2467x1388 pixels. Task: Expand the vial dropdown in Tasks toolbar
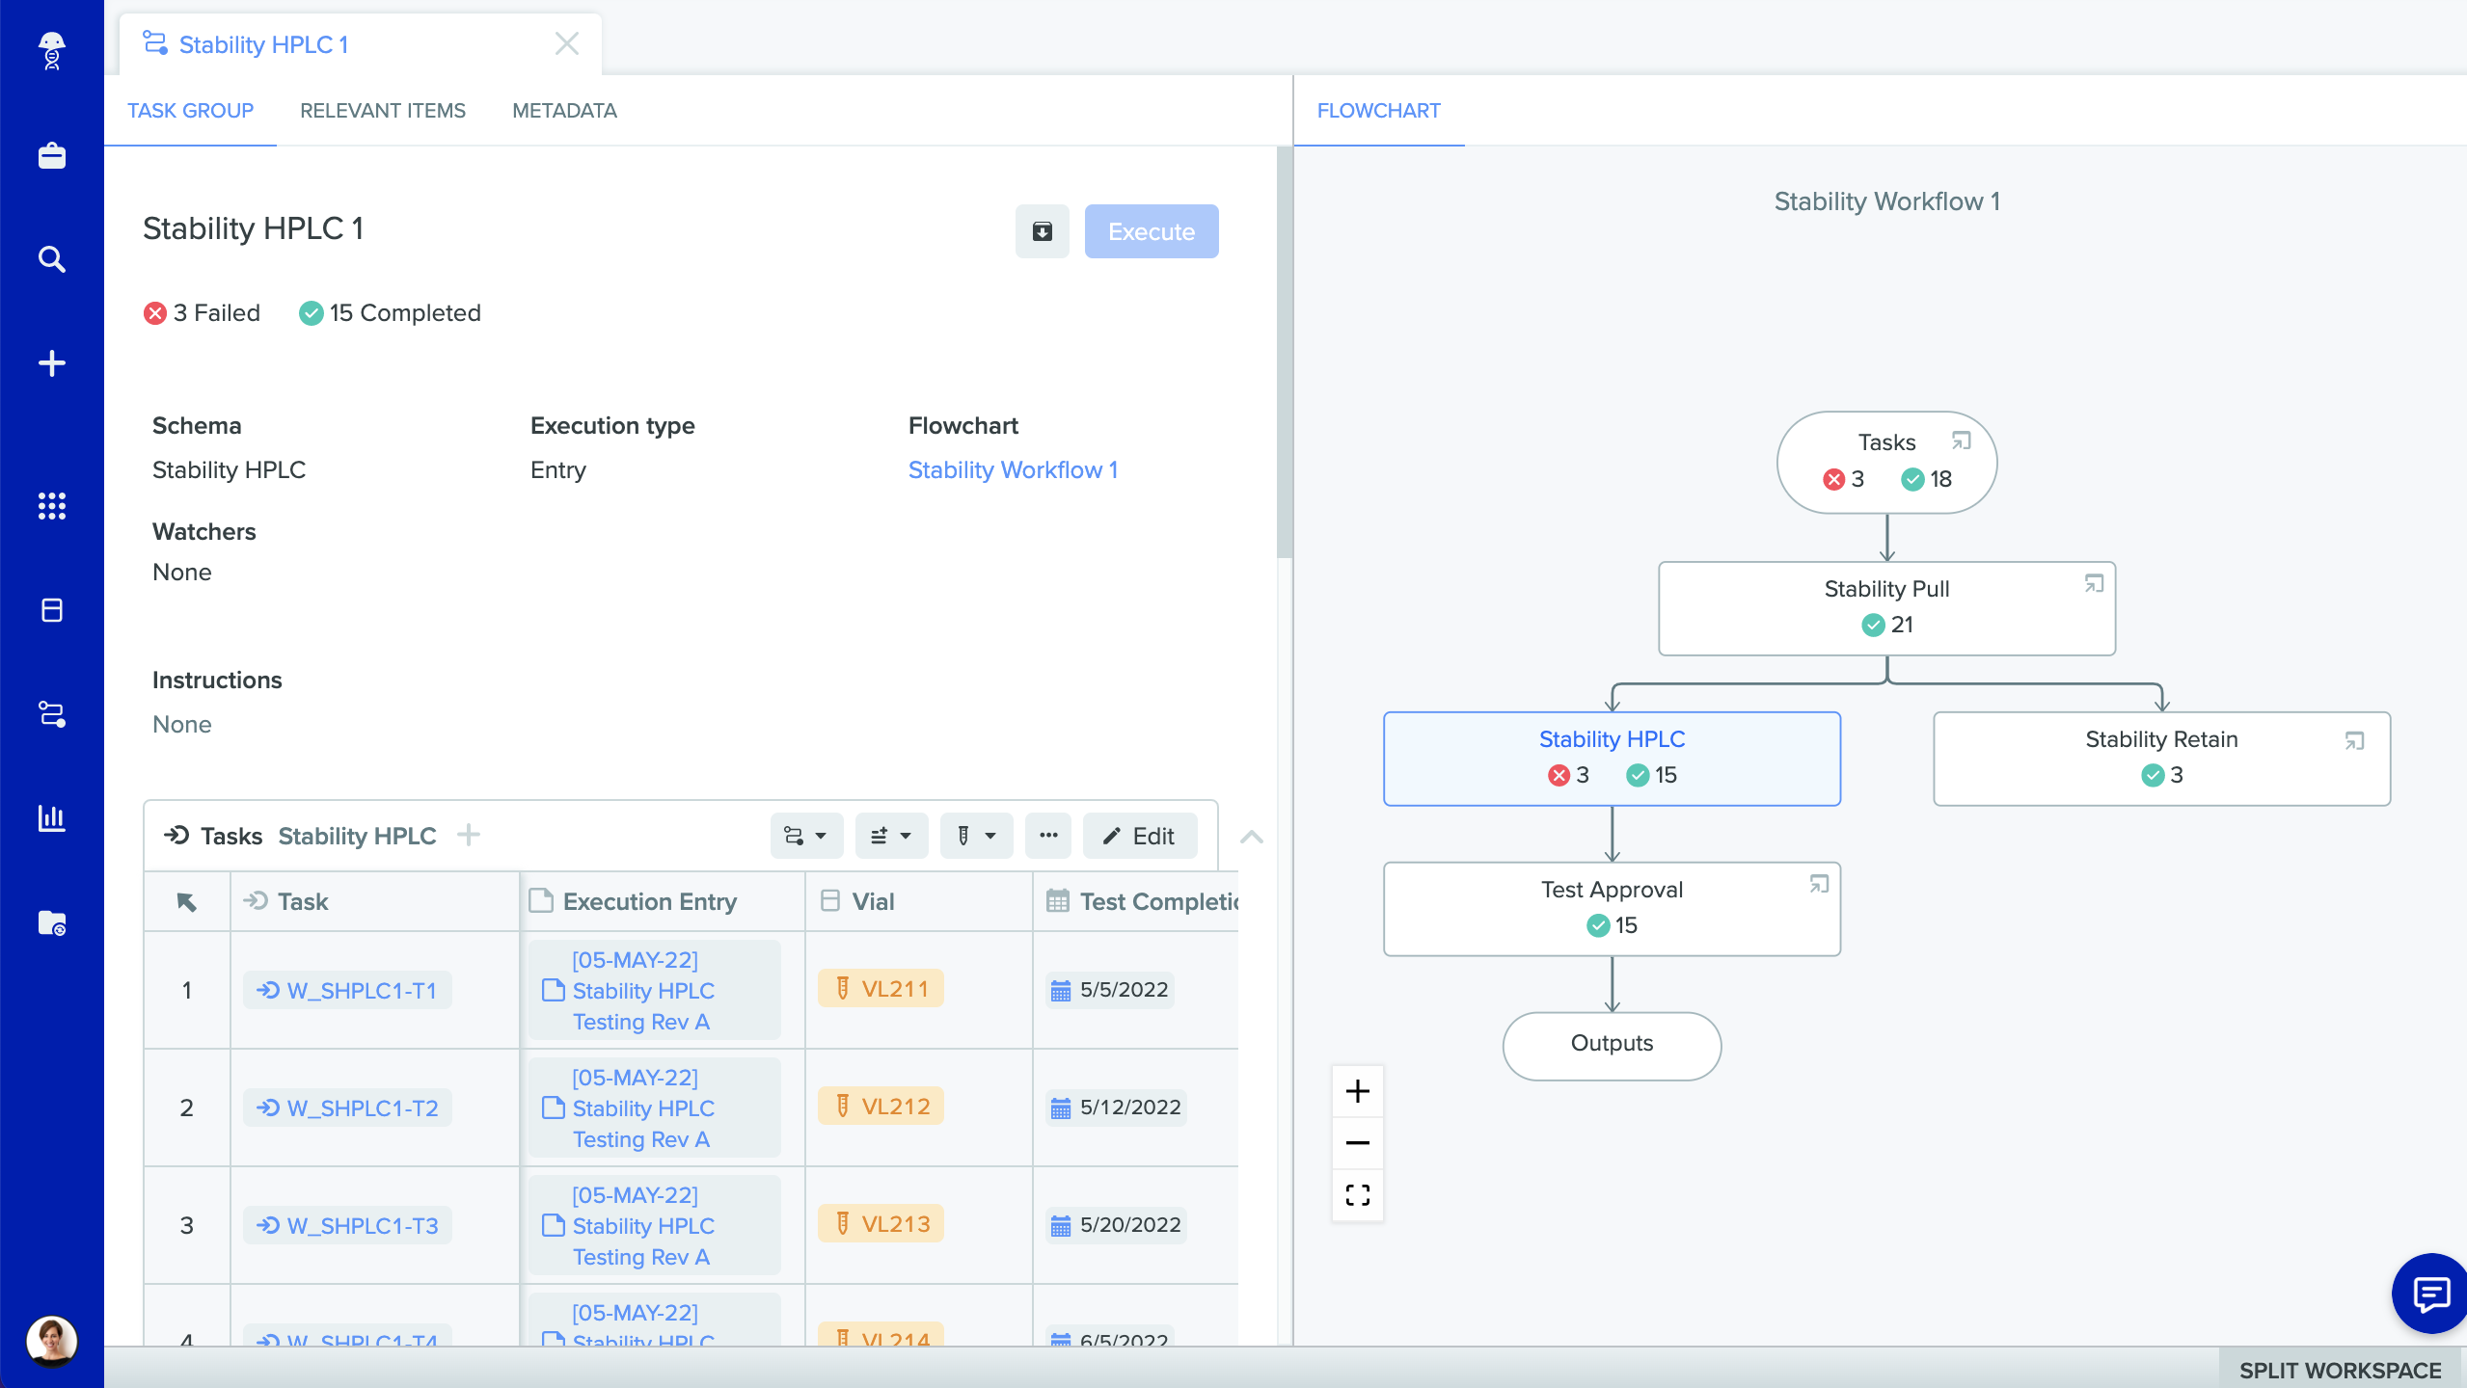coord(975,836)
